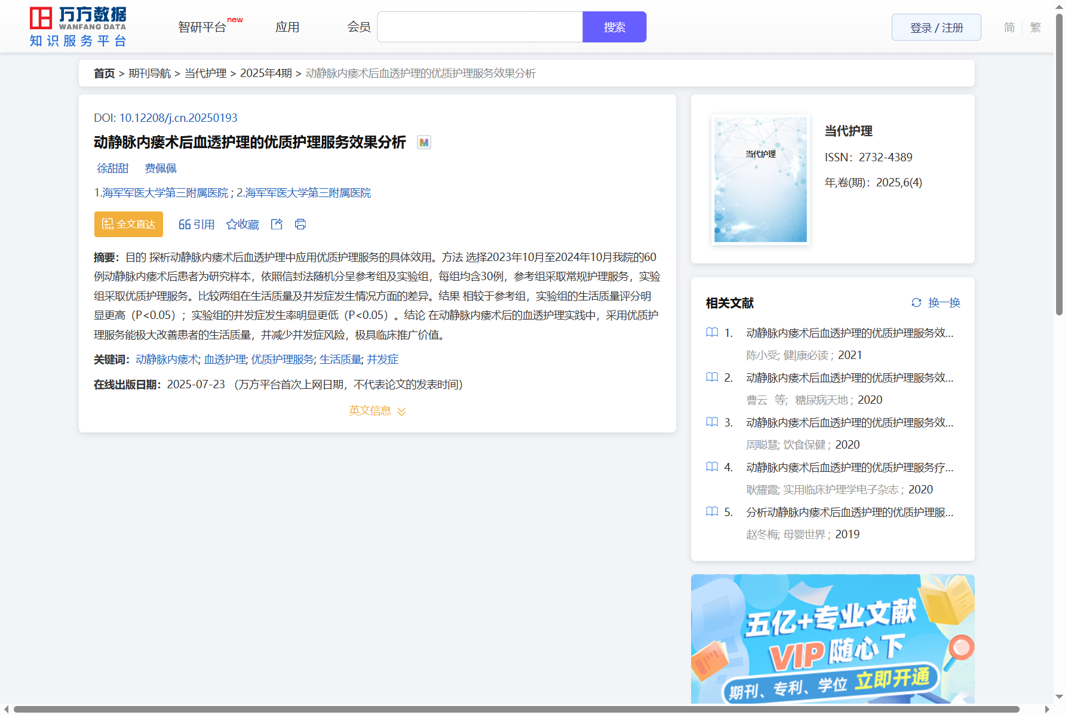Image resolution: width=1065 pixels, height=715 pixels.
Task: Click the 换一换 refresh icon
Action: (x=916, y=303)
